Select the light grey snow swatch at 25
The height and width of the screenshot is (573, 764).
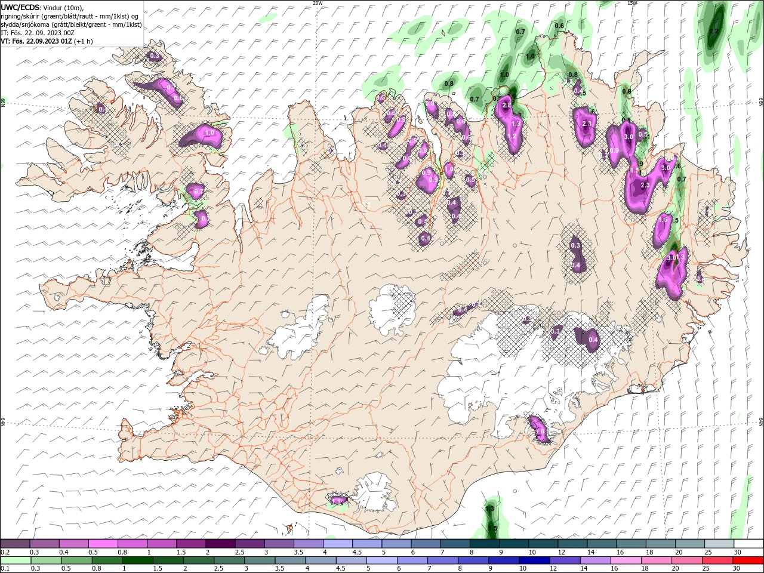(x=720, y=543)
